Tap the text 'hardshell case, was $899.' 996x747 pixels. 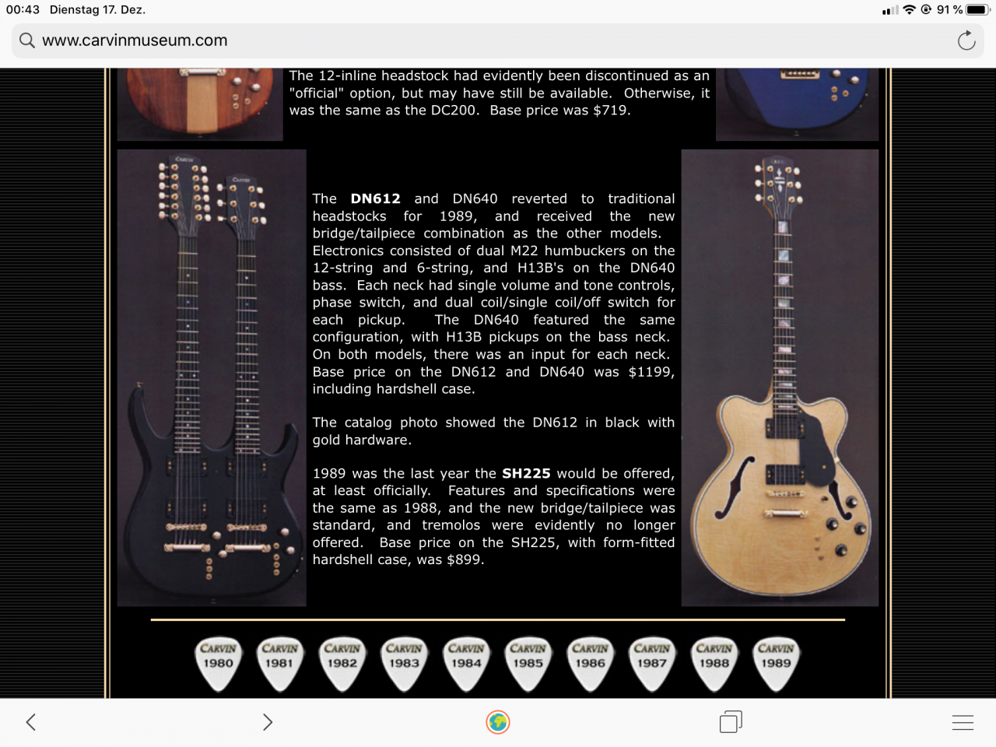click(x=398, y=560)
